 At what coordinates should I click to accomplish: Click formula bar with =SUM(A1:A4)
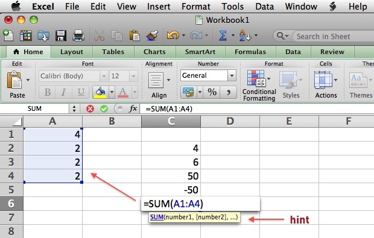pos(256,109)
